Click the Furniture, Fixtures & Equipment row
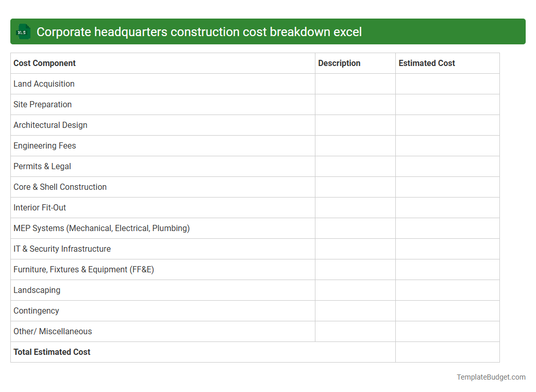The image size is (536, 392). (x=83, y=269)
